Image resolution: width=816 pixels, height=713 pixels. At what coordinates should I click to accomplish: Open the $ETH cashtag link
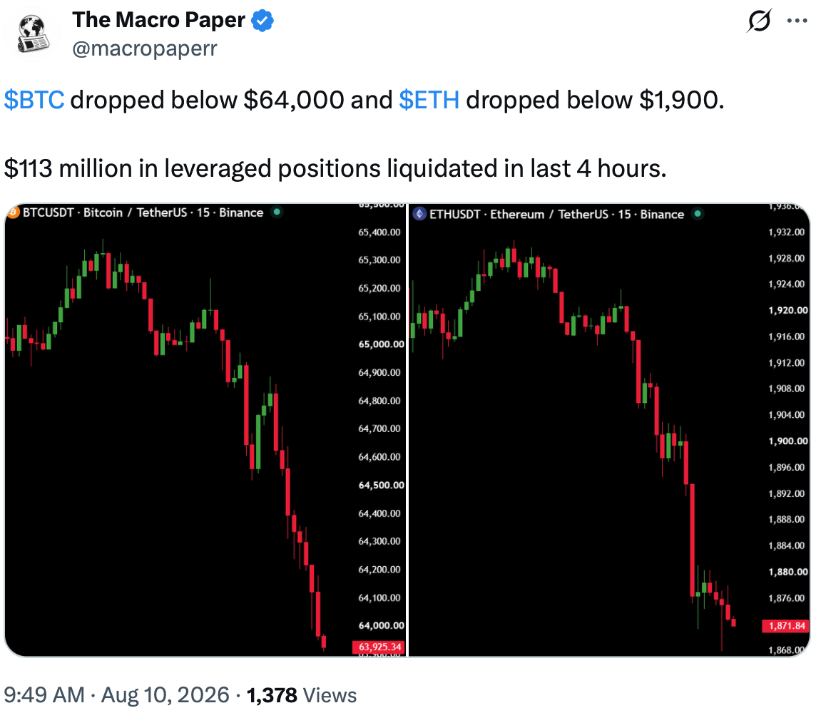tap(429, 100)
